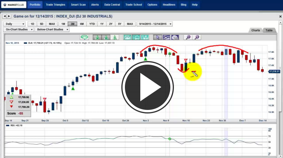Open the Portfolio menu
The height and width of the screenshot is (158, 283).
(35, 5)
